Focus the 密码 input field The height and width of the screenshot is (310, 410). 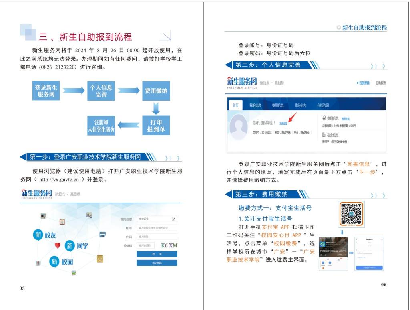[x=157, y=237]
